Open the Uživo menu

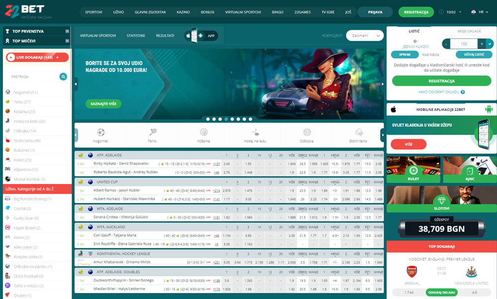point(119,12)
